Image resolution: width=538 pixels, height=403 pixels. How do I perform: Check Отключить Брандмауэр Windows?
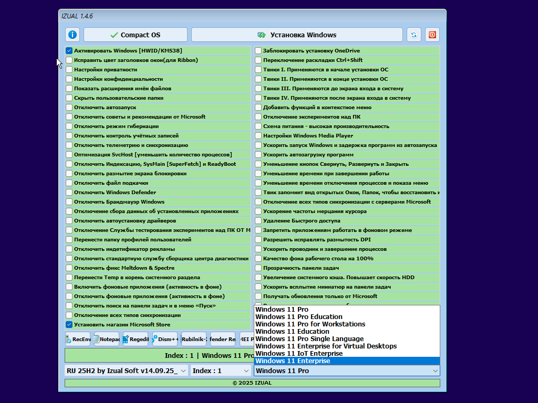coord(69,202)
